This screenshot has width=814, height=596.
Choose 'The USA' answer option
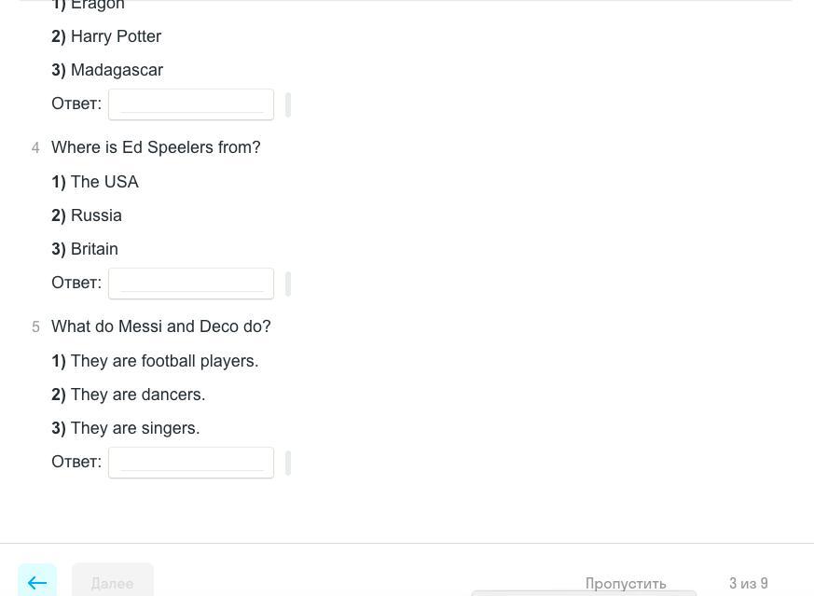point(104,182)
